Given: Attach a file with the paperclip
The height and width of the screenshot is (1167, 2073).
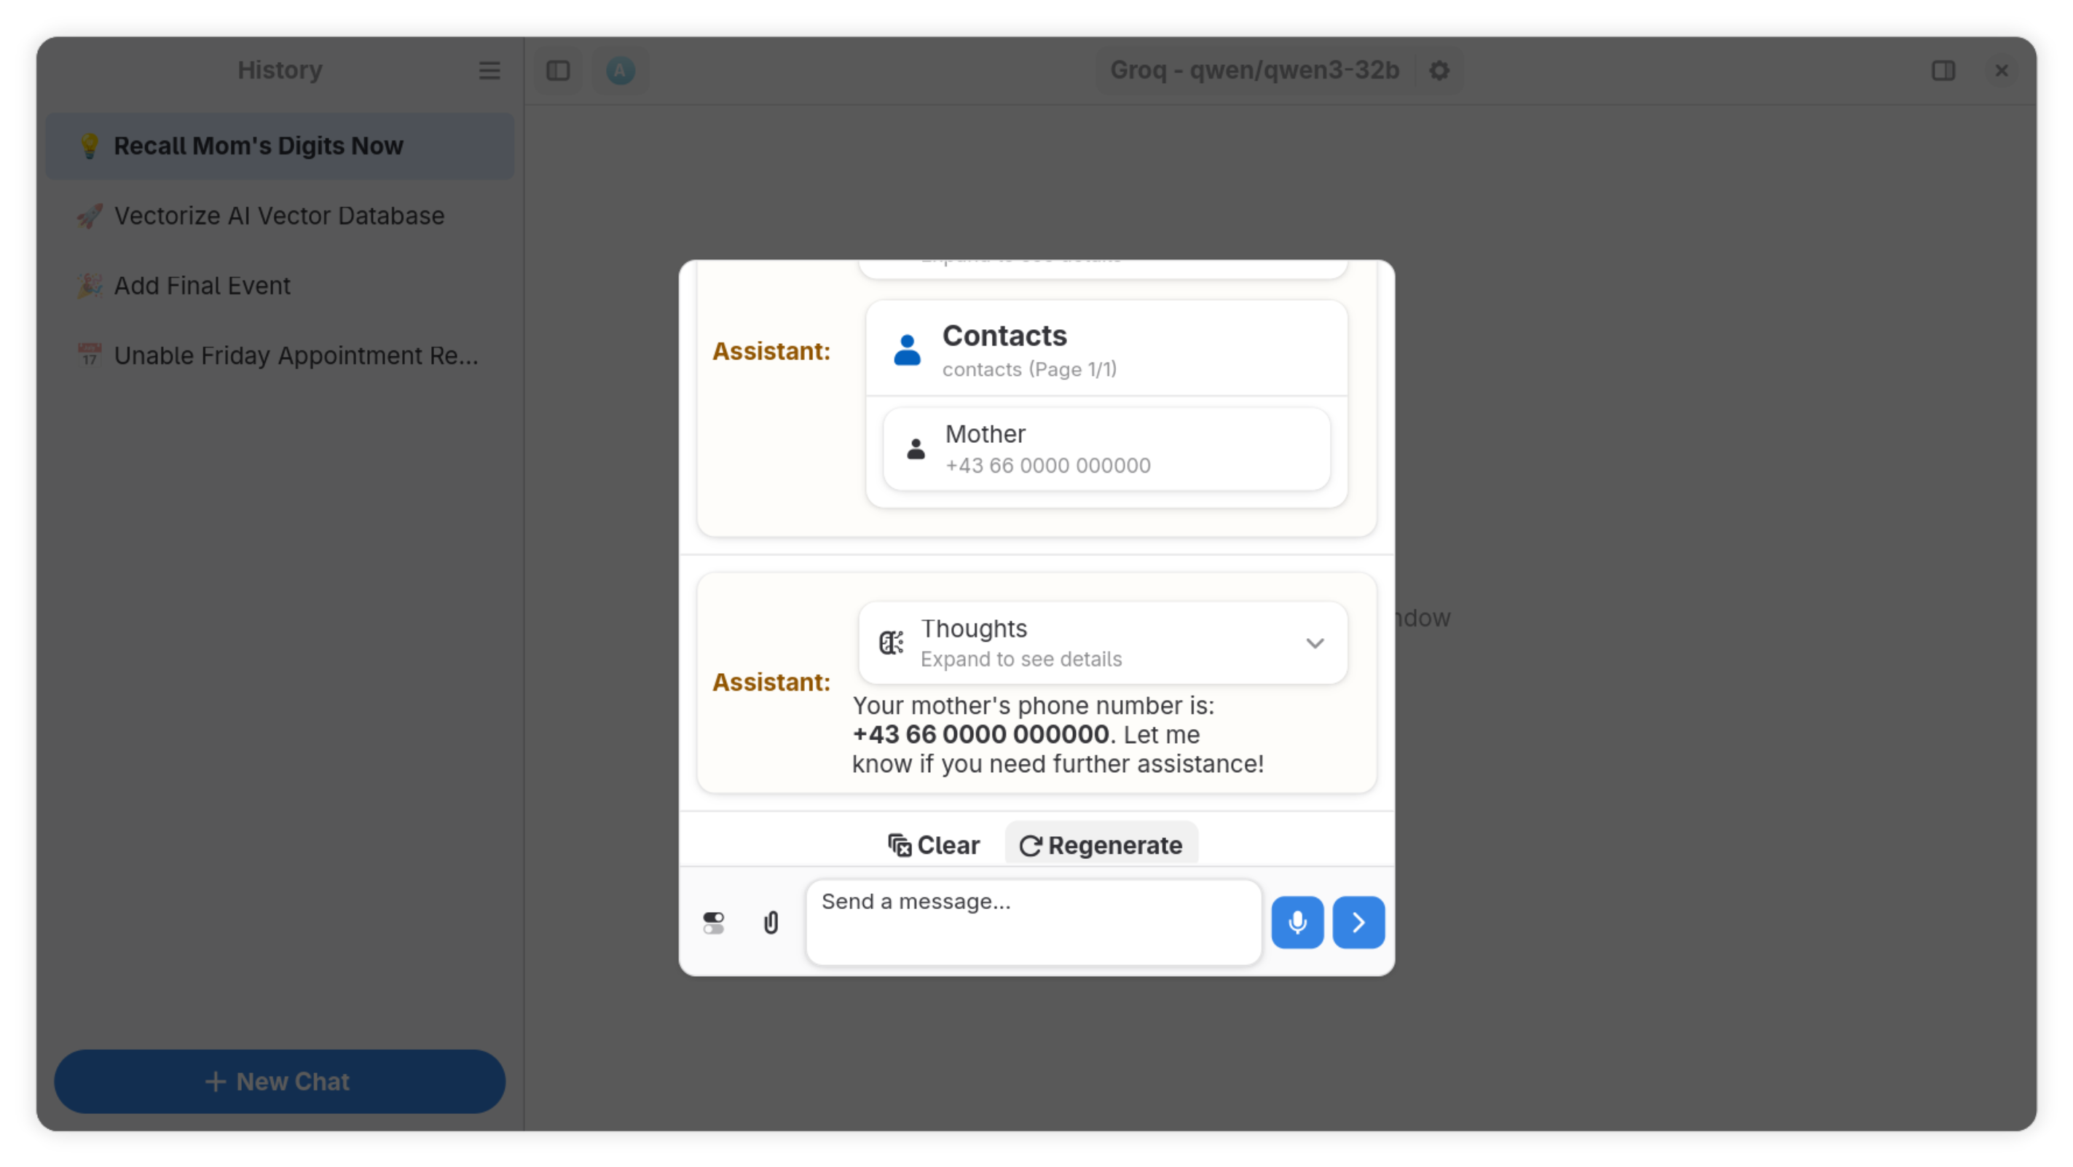Looking at the screenshot, I should (x=771, y=922).
